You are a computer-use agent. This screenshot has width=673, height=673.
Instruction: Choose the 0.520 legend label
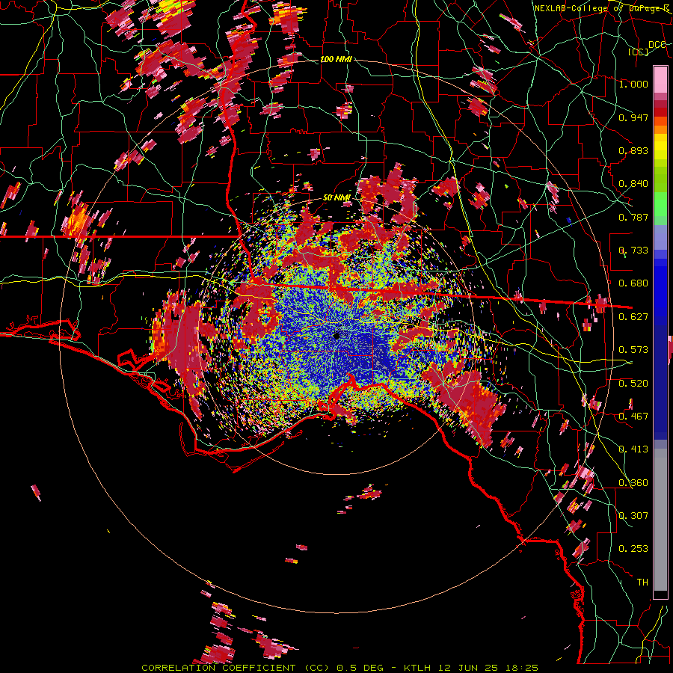pyautogui.click(x=633, y=384)
